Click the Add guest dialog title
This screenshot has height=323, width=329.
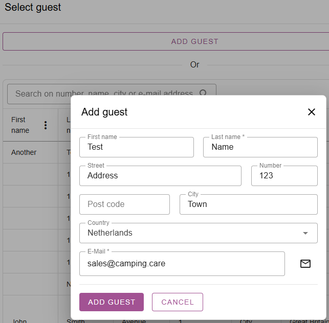(104, 112)
